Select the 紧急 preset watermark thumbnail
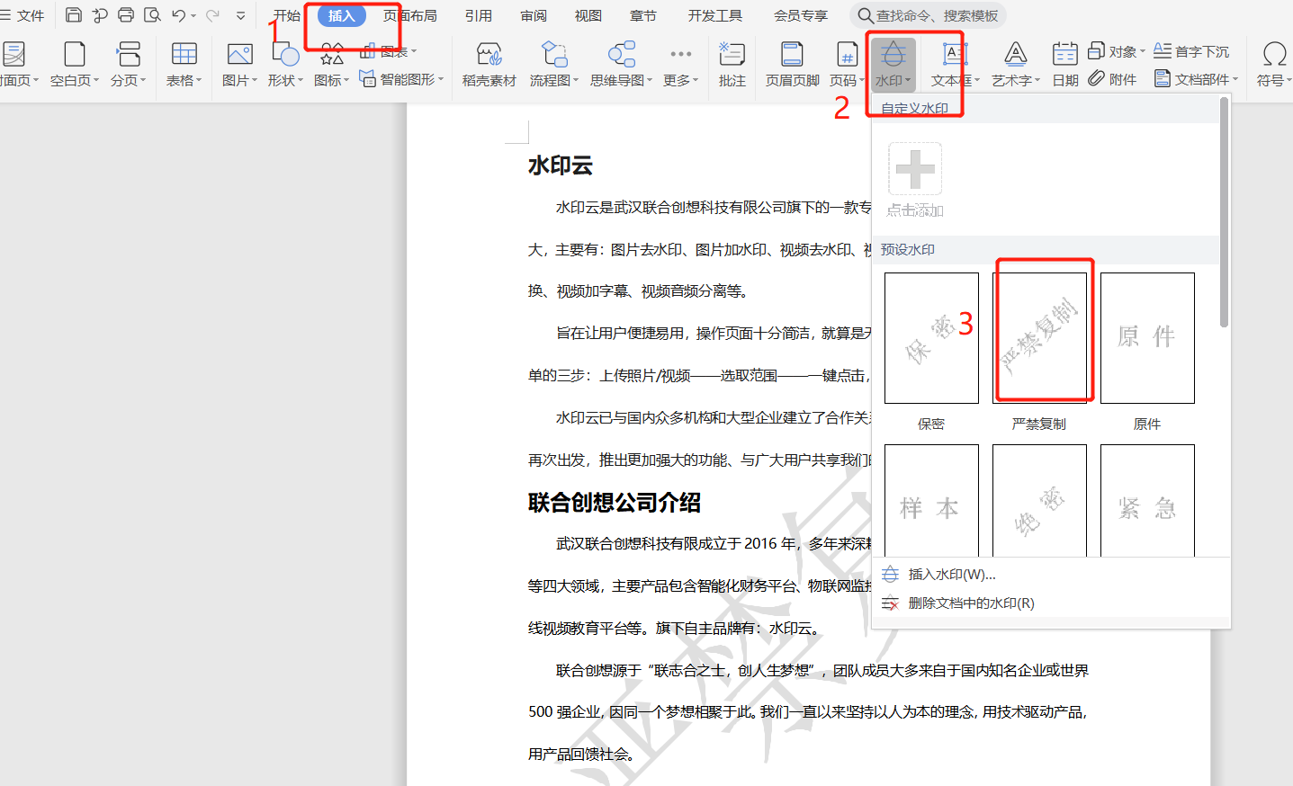The width and height of the screenshot is (1293, 786). coord(1147,500)
